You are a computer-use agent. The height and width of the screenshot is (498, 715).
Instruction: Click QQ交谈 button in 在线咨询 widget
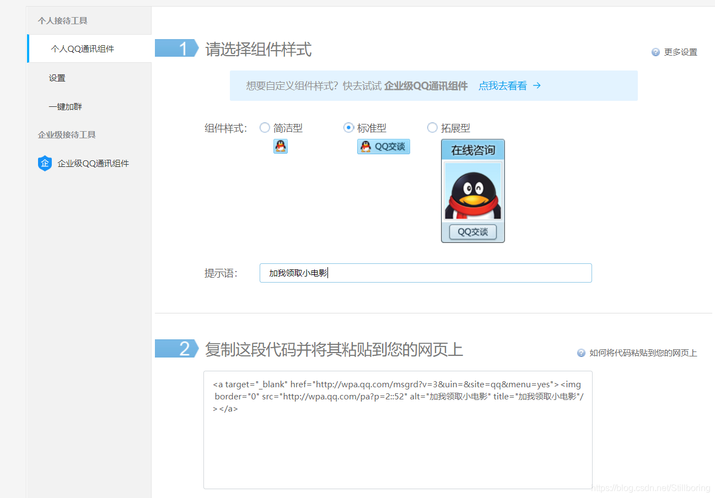click(473, 232)
